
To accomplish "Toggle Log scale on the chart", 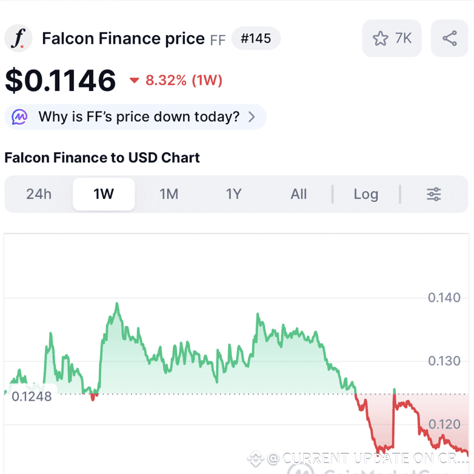I will (x=366, y=194).
